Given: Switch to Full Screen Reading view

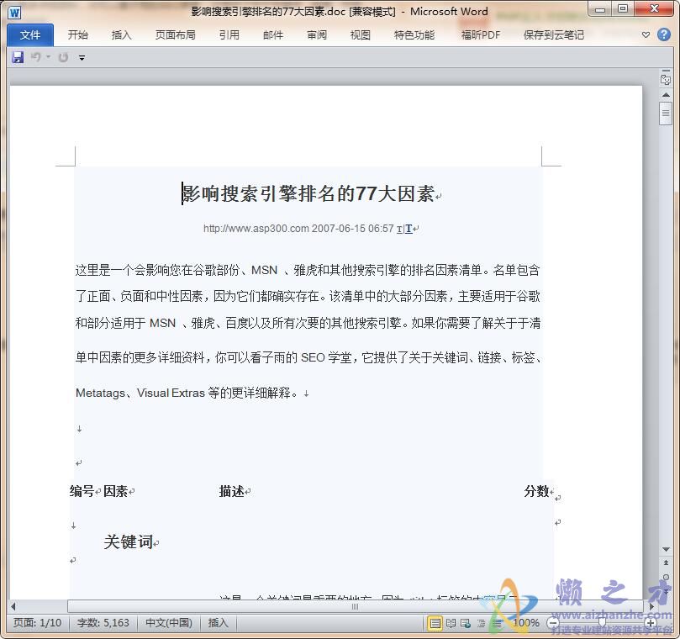Looking at the screenshot, I should [451, 623].
